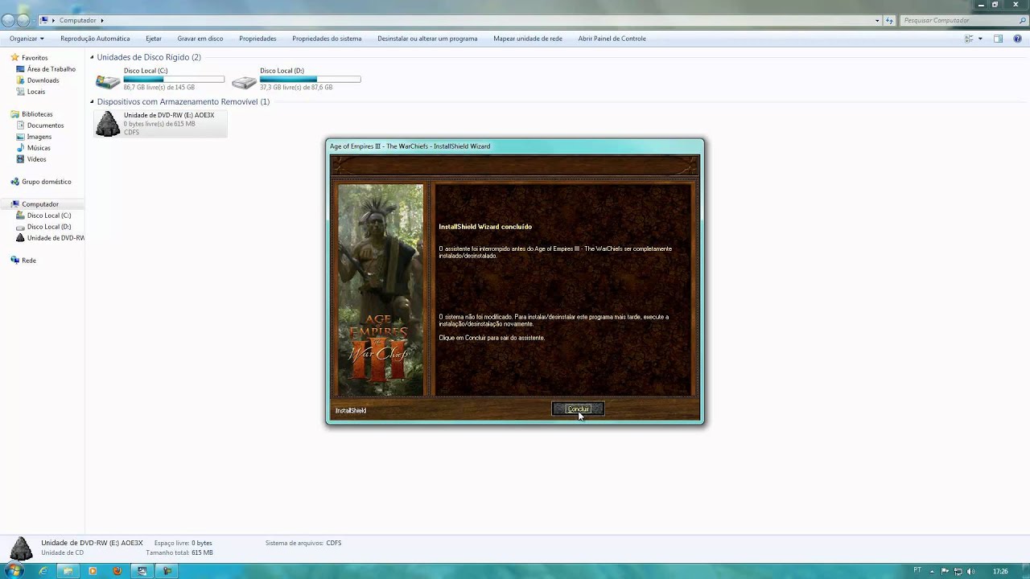Viewport: 1030px width, 579px height.
Task: Open Windows Media Player from taskbar
Action: [93, 571]
